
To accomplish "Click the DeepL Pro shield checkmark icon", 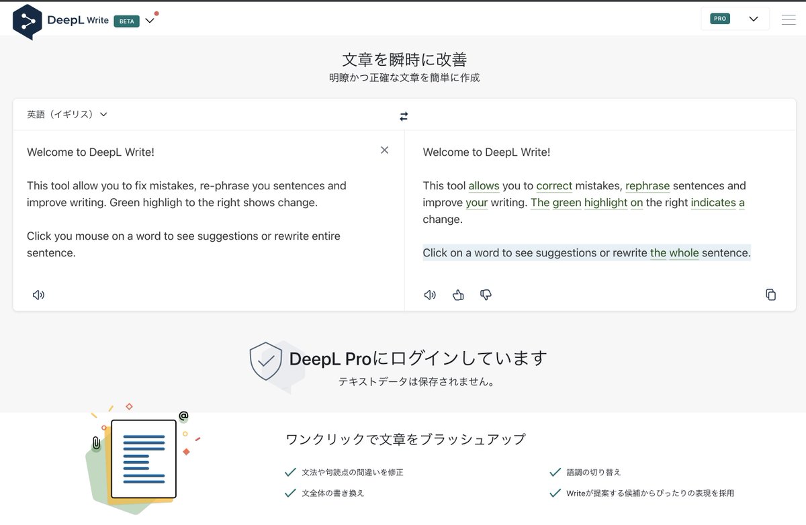I will click(266, 361).
